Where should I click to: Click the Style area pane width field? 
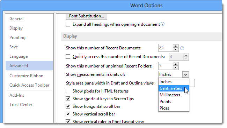tap(192, 83)
